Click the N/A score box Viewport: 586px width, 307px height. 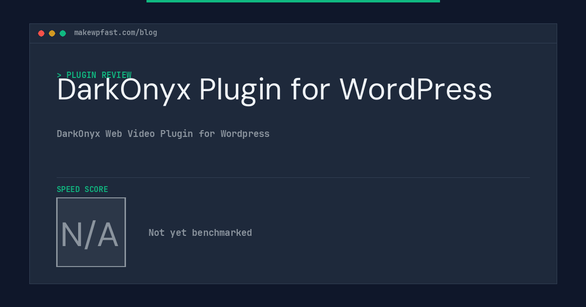coord(91,232)
